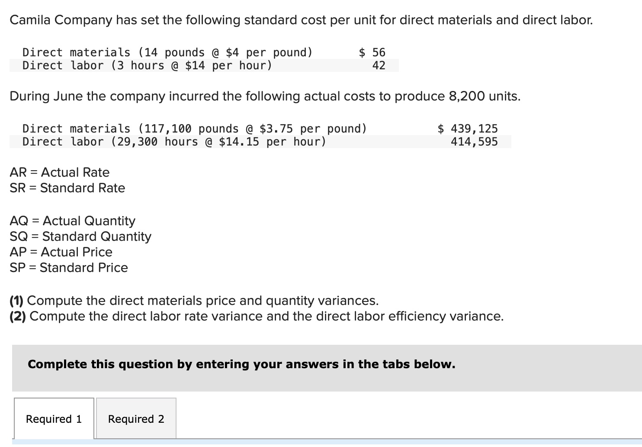Switch to the Required 1 tab
642x447 pixels.
click(x=53, y=418)
